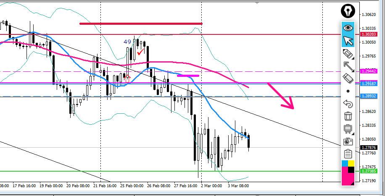
Task: Click the magenta 1.29442 price label
Action: pyautogui.click(x=368, y=71)
